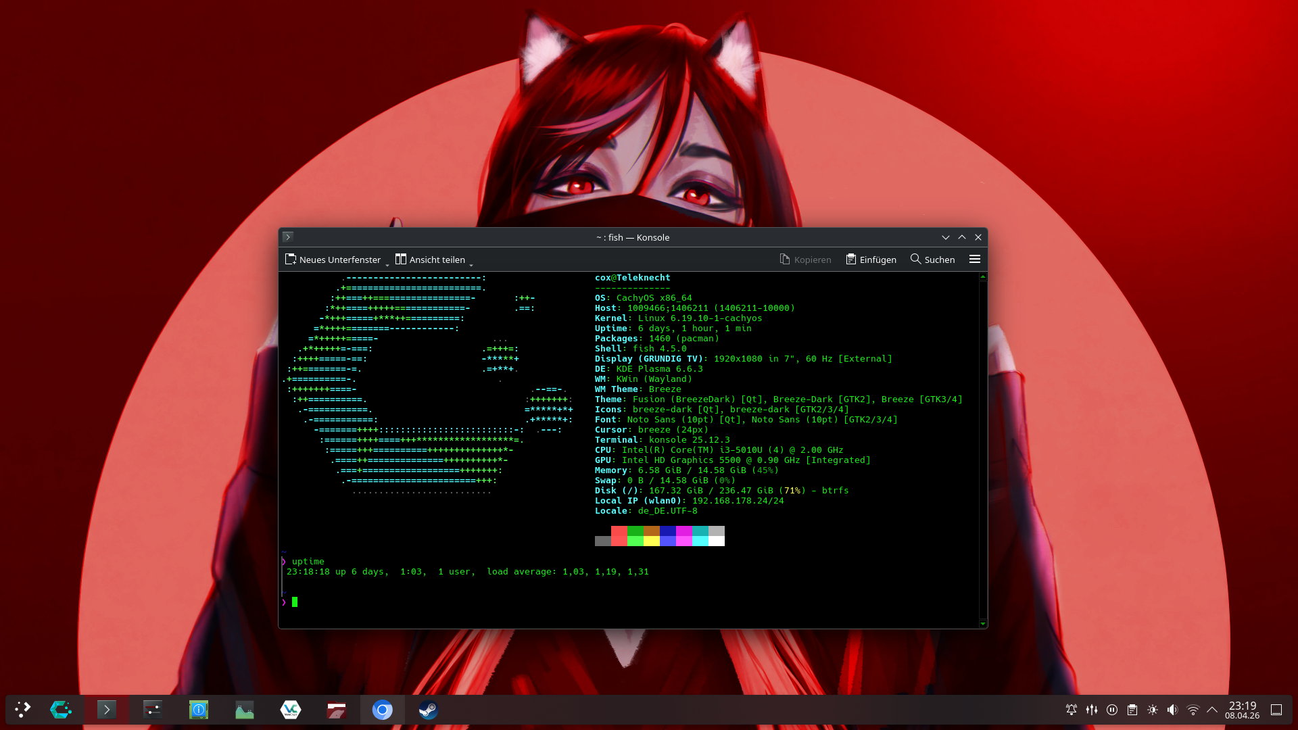Click the media pause tray icon

tap(1112, 710)
